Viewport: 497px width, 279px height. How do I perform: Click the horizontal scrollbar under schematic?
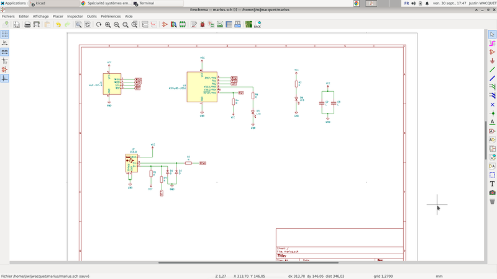click(x=248, y=263)
